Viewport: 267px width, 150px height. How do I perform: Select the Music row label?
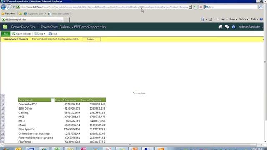(x=22, y=125)
